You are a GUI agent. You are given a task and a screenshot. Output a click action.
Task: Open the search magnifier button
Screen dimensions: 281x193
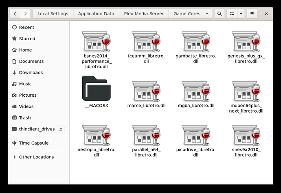coord(220,14)
